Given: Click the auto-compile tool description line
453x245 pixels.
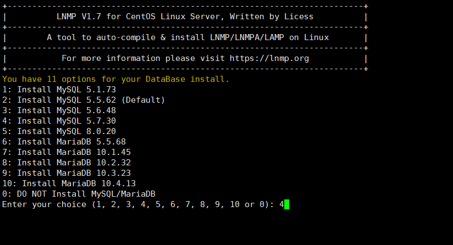Looking at the screenshot, I should (x=188, y=37).
